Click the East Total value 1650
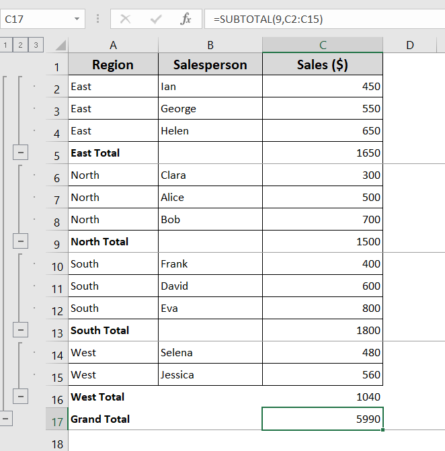 click(x=323, y=153)
